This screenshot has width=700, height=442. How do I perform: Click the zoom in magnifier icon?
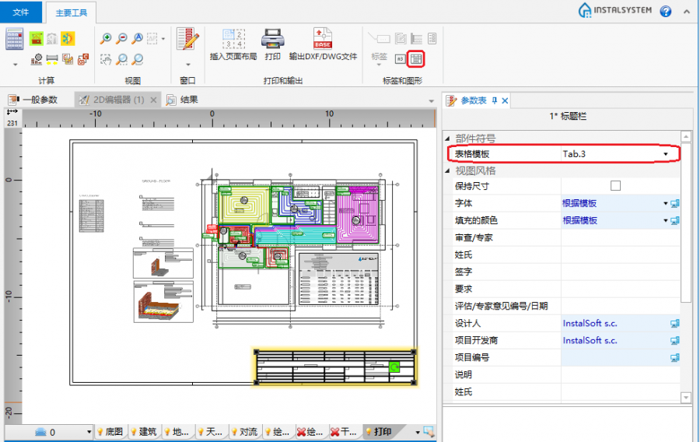(x=107, y=38)
